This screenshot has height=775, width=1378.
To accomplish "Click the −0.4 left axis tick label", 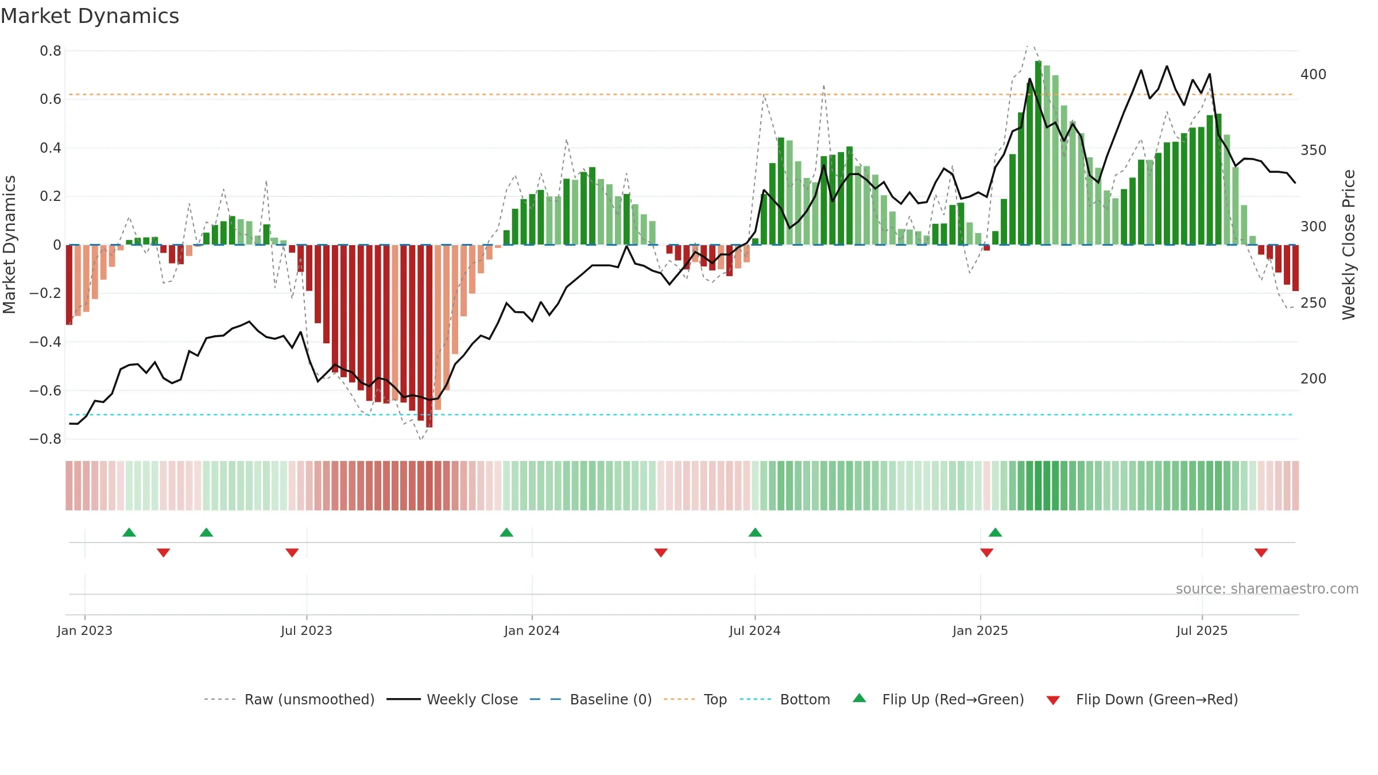I will pyautogui.click(x=45, y=342).
